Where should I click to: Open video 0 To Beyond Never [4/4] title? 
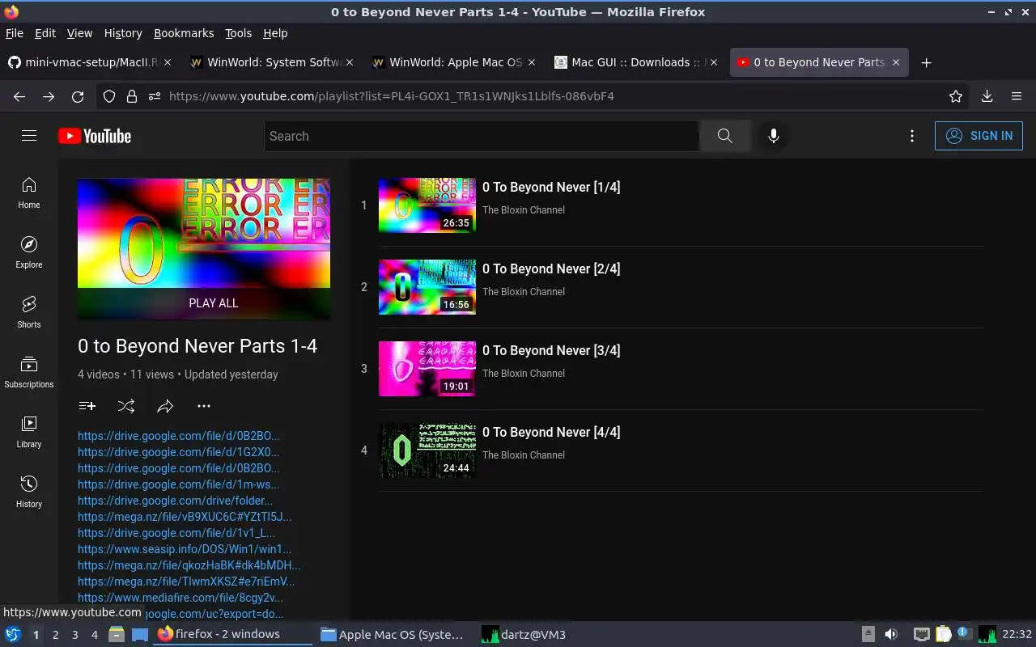click(551, 432)
